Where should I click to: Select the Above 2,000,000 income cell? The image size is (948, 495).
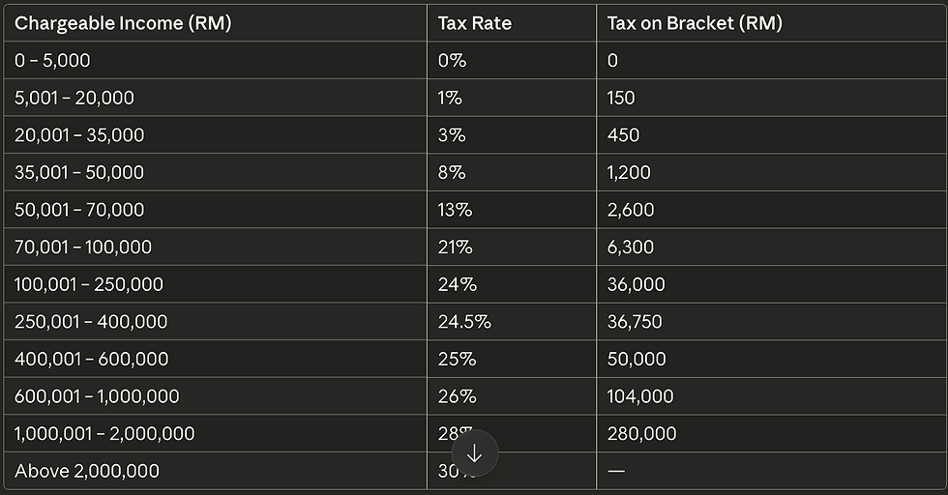click(x=87, y=471)
